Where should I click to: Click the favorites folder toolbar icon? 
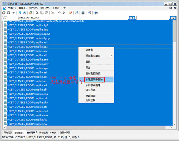pyautogui.click(x=70, y=13)
